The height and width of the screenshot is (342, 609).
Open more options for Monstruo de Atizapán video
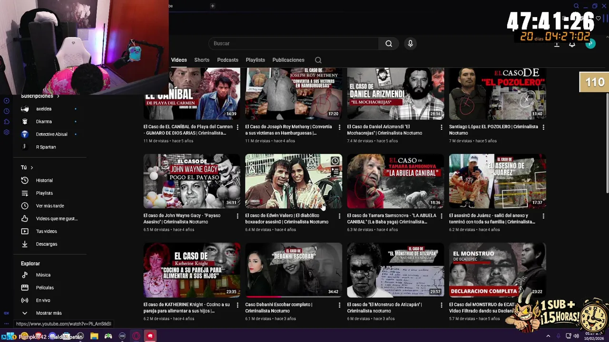click(441, 305)
